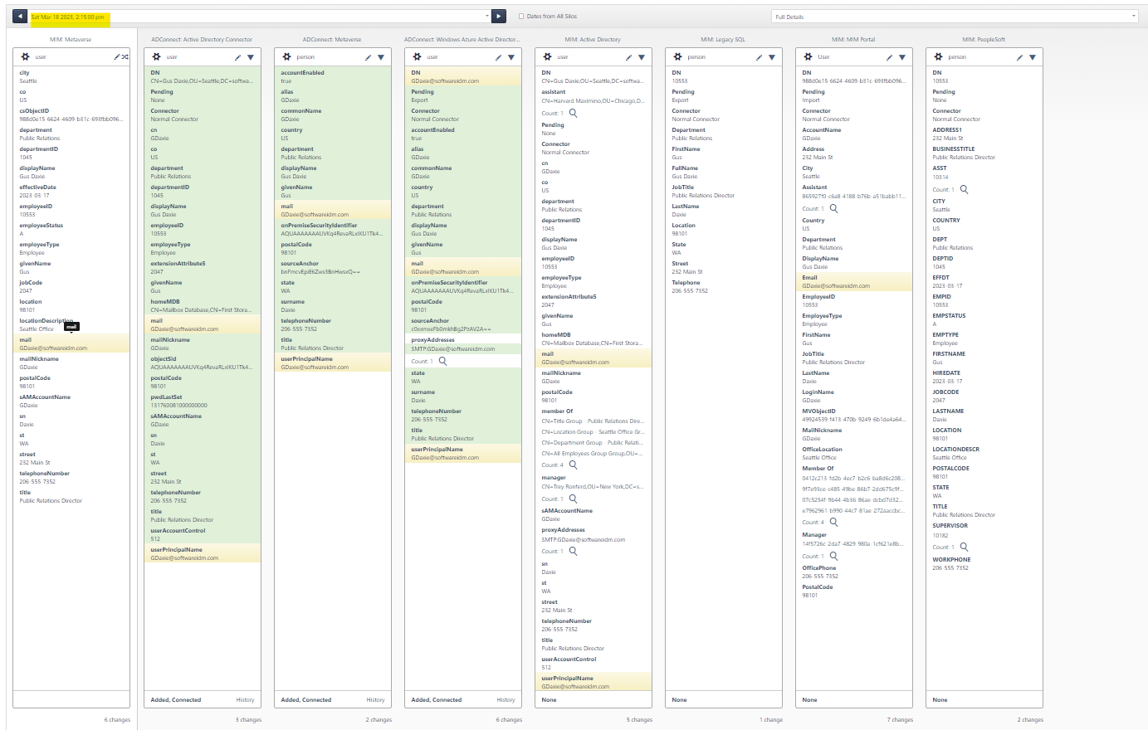This screenshot has width=1148, height=730.
Task: Expand filter arrow in MIM: MIM Portal panel
Action: coord(902,57)
